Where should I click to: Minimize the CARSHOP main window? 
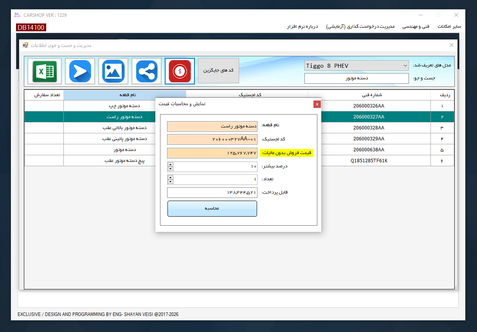pyautogui.click(x=420, y=15)
